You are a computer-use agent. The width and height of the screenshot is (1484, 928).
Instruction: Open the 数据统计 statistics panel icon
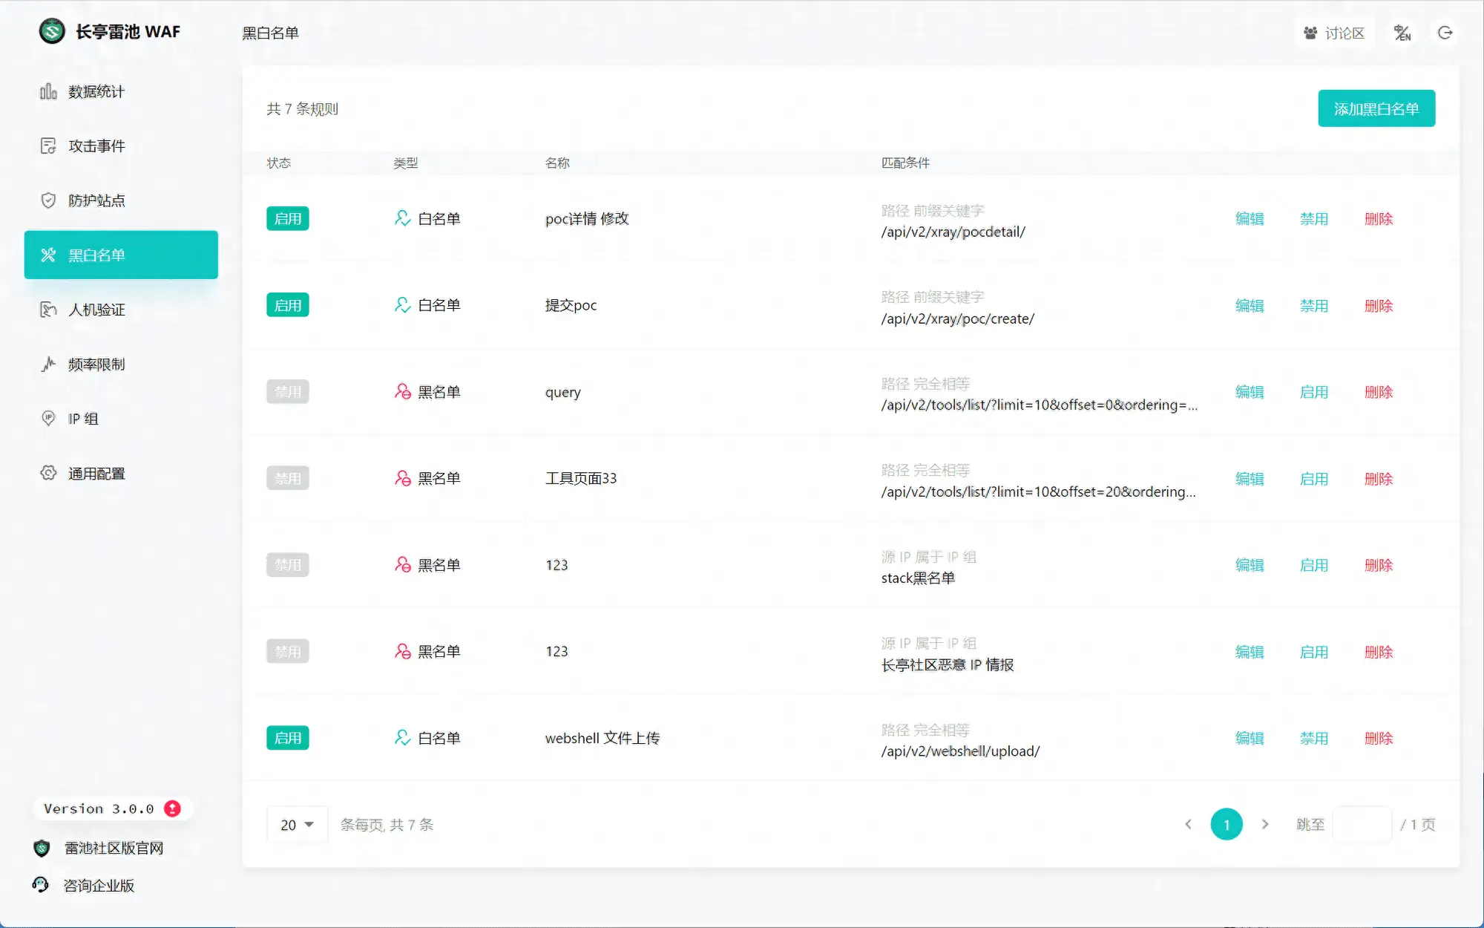point(47,91)
